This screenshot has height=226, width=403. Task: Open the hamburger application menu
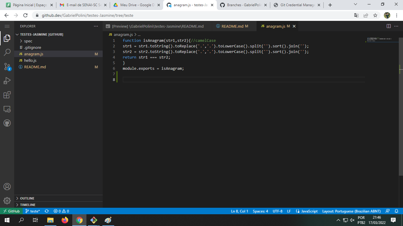(7, 26)
